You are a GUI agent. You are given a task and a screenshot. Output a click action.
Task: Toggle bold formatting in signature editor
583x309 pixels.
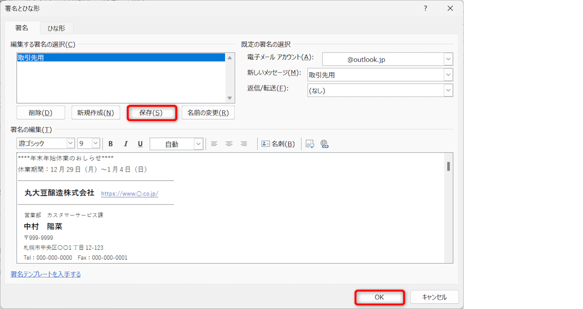click(x=111, y=144)
